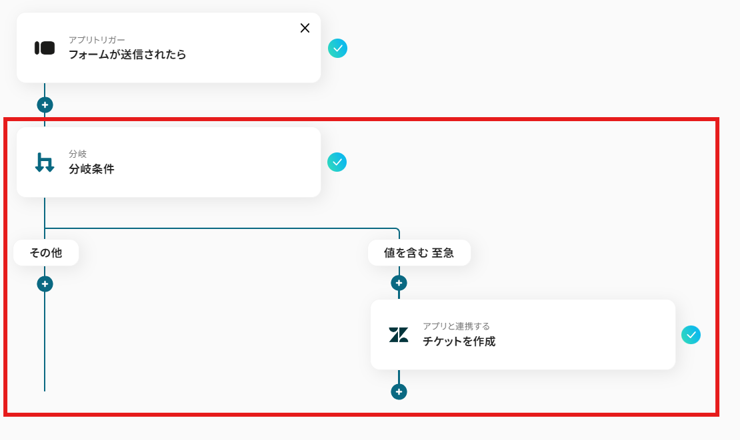This screenshot has height=440, width=740.
Task: Dismiss the trigger card with the X button
Action: [x=305, y=28]
